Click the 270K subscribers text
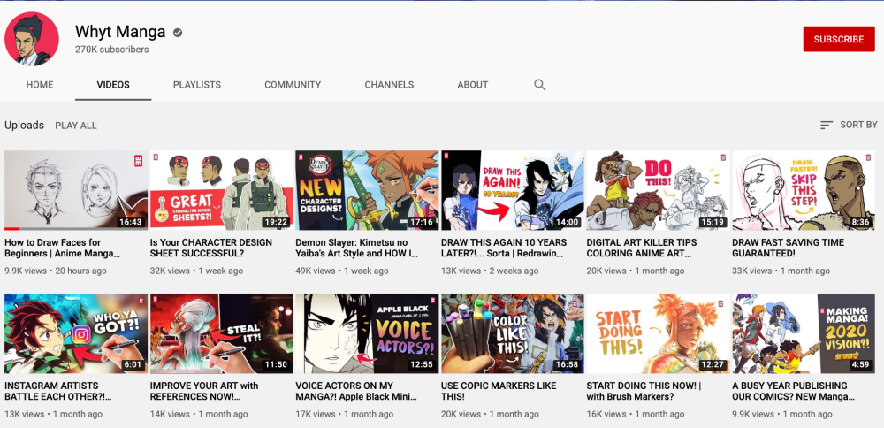 click(111, 50)
